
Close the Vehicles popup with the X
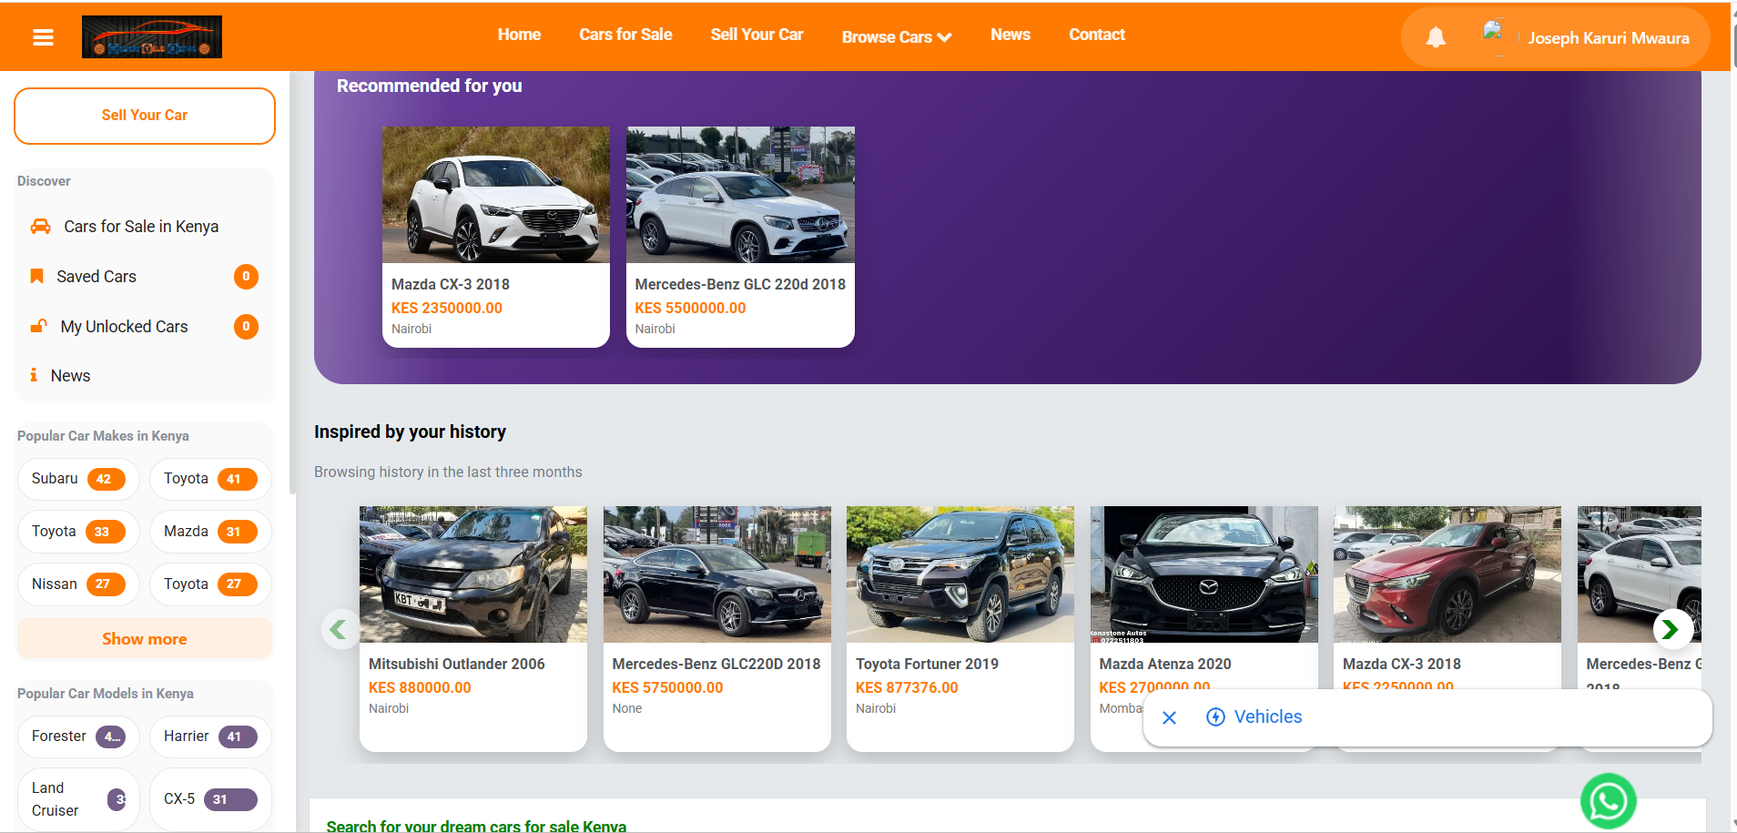tap(1170, 718)
